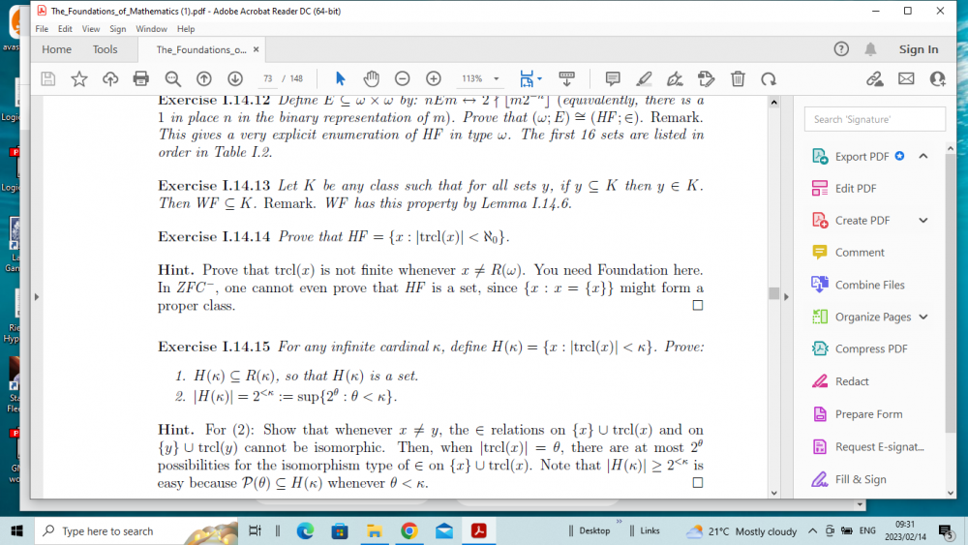Click the Search 'Signature' field

tap(874, 119)
